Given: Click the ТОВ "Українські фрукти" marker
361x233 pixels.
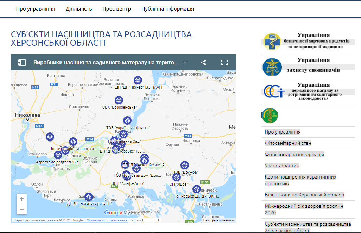Looking at the screenshot, I should click(127, 121).
